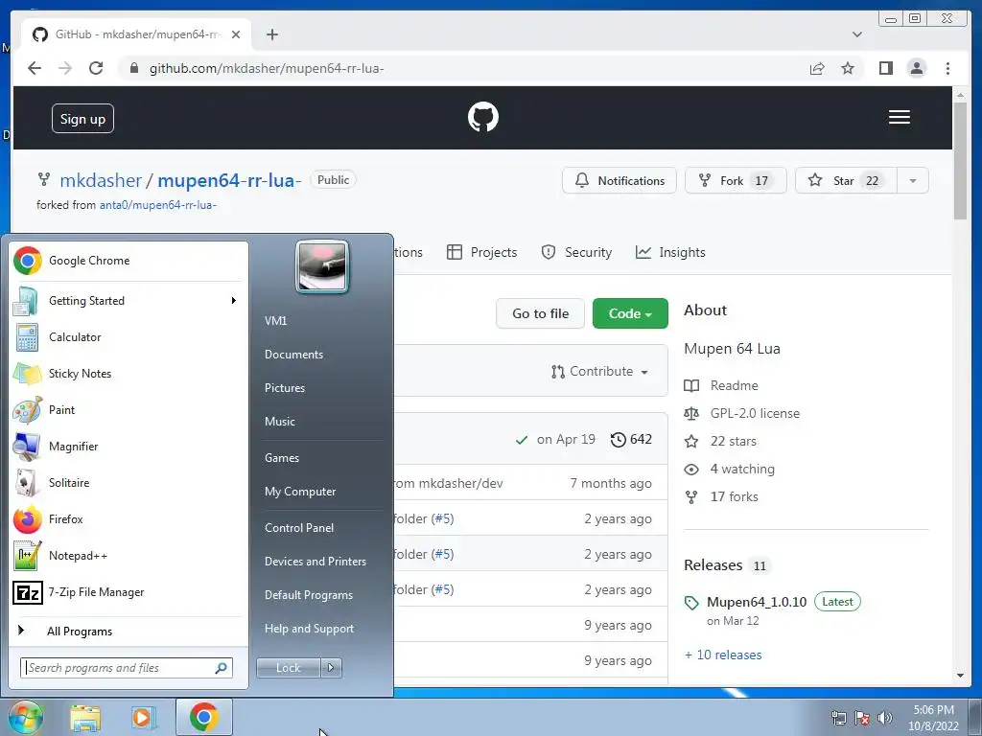This screenshot has height=736, width=982.
Task: Click the user account picture
Action: (x=322, y=266)
